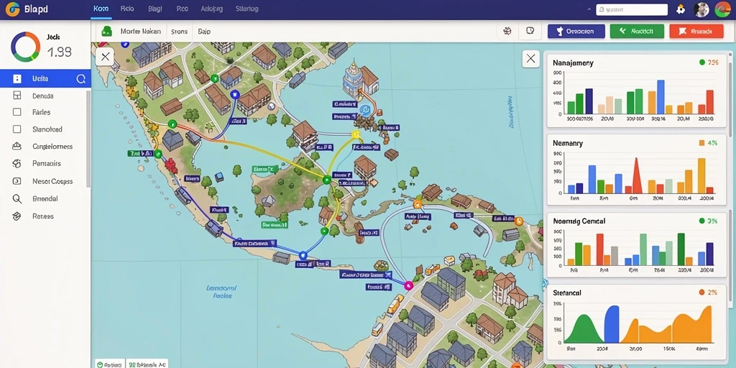Close the map panel with left X button
Image resolution: width=736 pixels, height=368 pixels.
[x=105, y=57]
